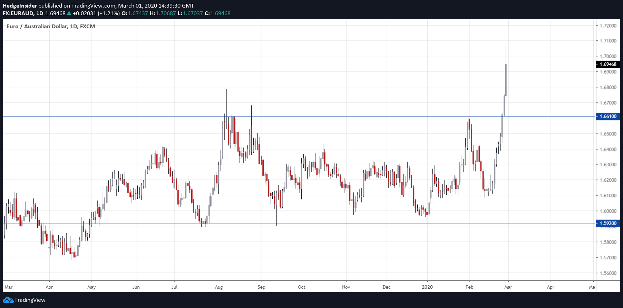Click the 1.66100 horizontal line price label
This screenshot has height=308, width=623.
click(x=608, y=116)
